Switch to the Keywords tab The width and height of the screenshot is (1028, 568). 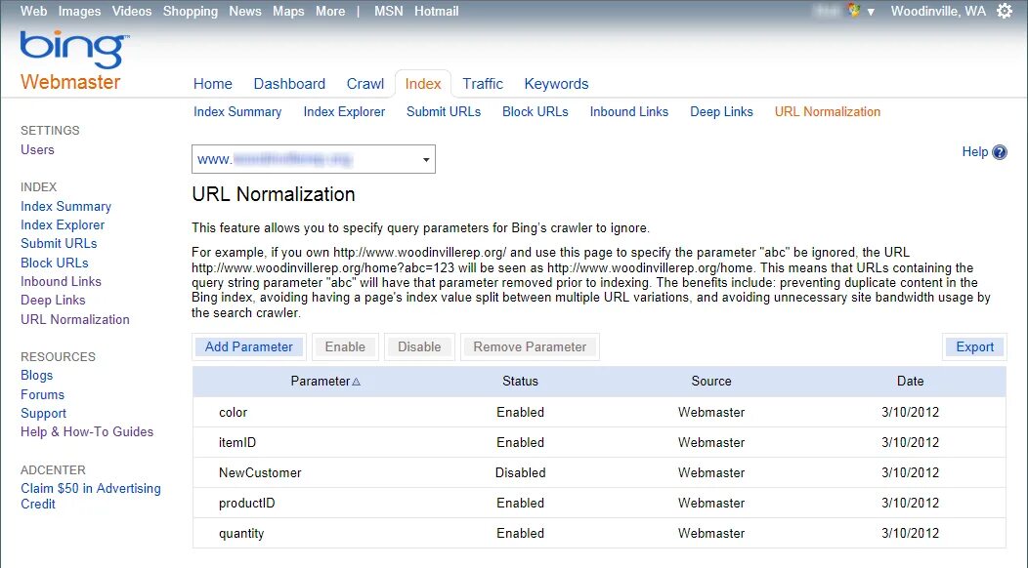[556, 84]
